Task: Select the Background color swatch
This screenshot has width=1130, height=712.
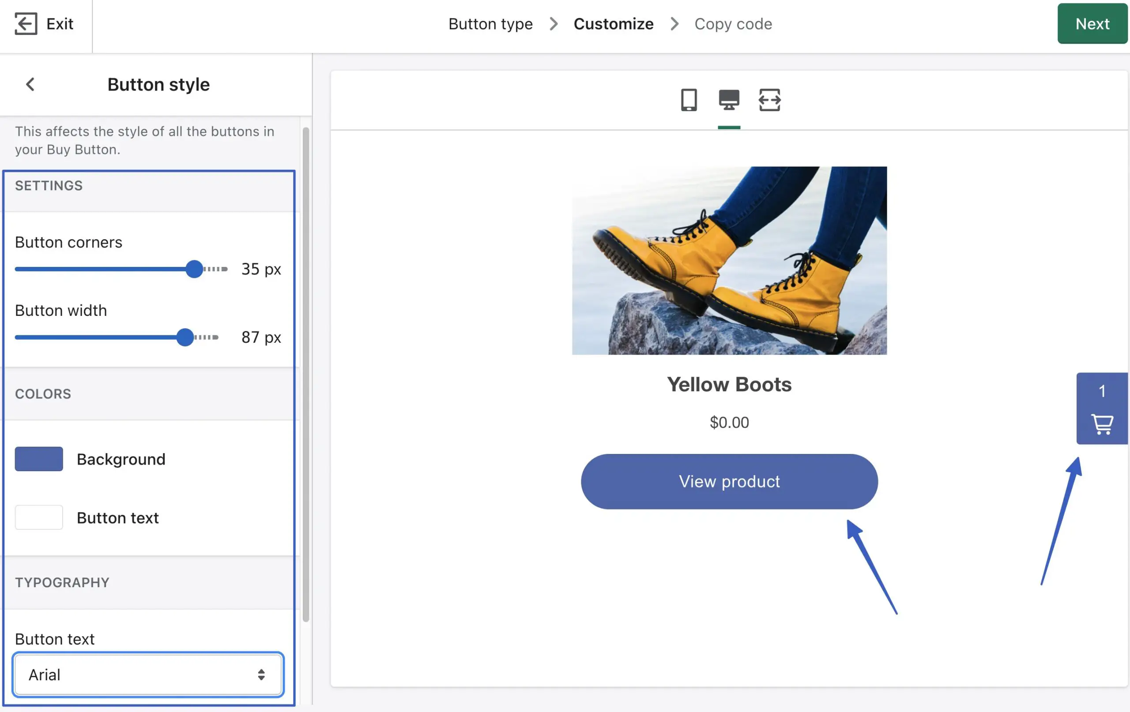Action: click(x=38, y=458)
